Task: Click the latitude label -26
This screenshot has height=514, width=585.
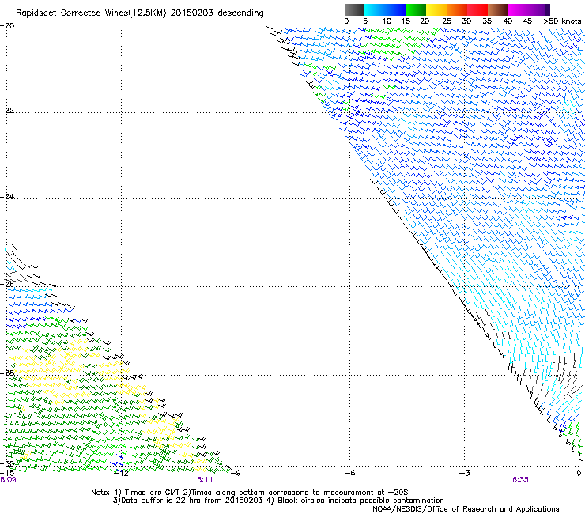Action: click(x=7, y=285)
